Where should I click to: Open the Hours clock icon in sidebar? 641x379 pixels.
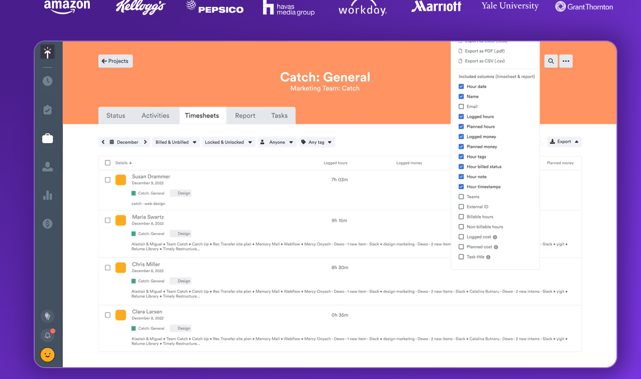[x=47, y=81]
